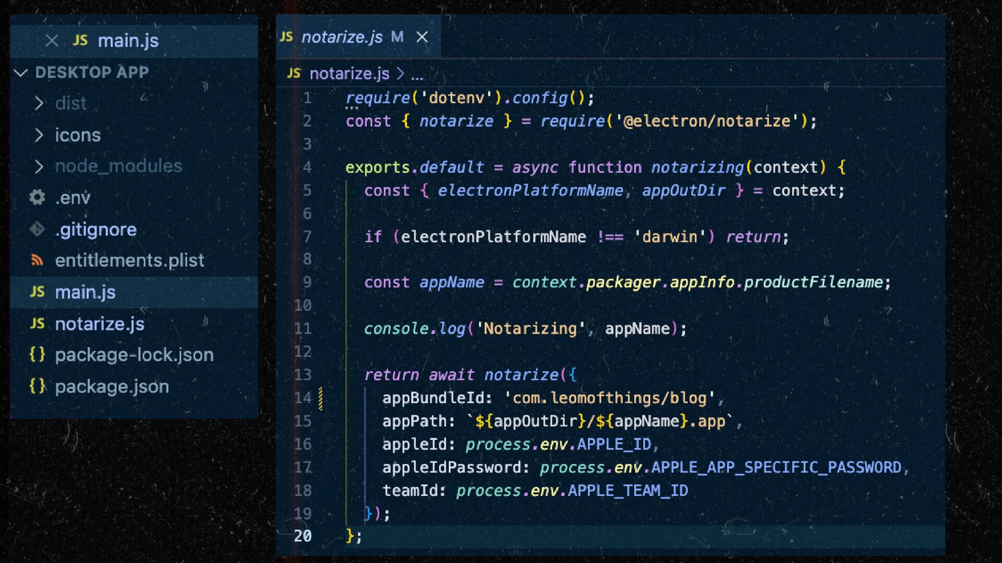1002x563 pixels.
Task: Collapse the DESKTOP APP folder section
Action: 21,72
